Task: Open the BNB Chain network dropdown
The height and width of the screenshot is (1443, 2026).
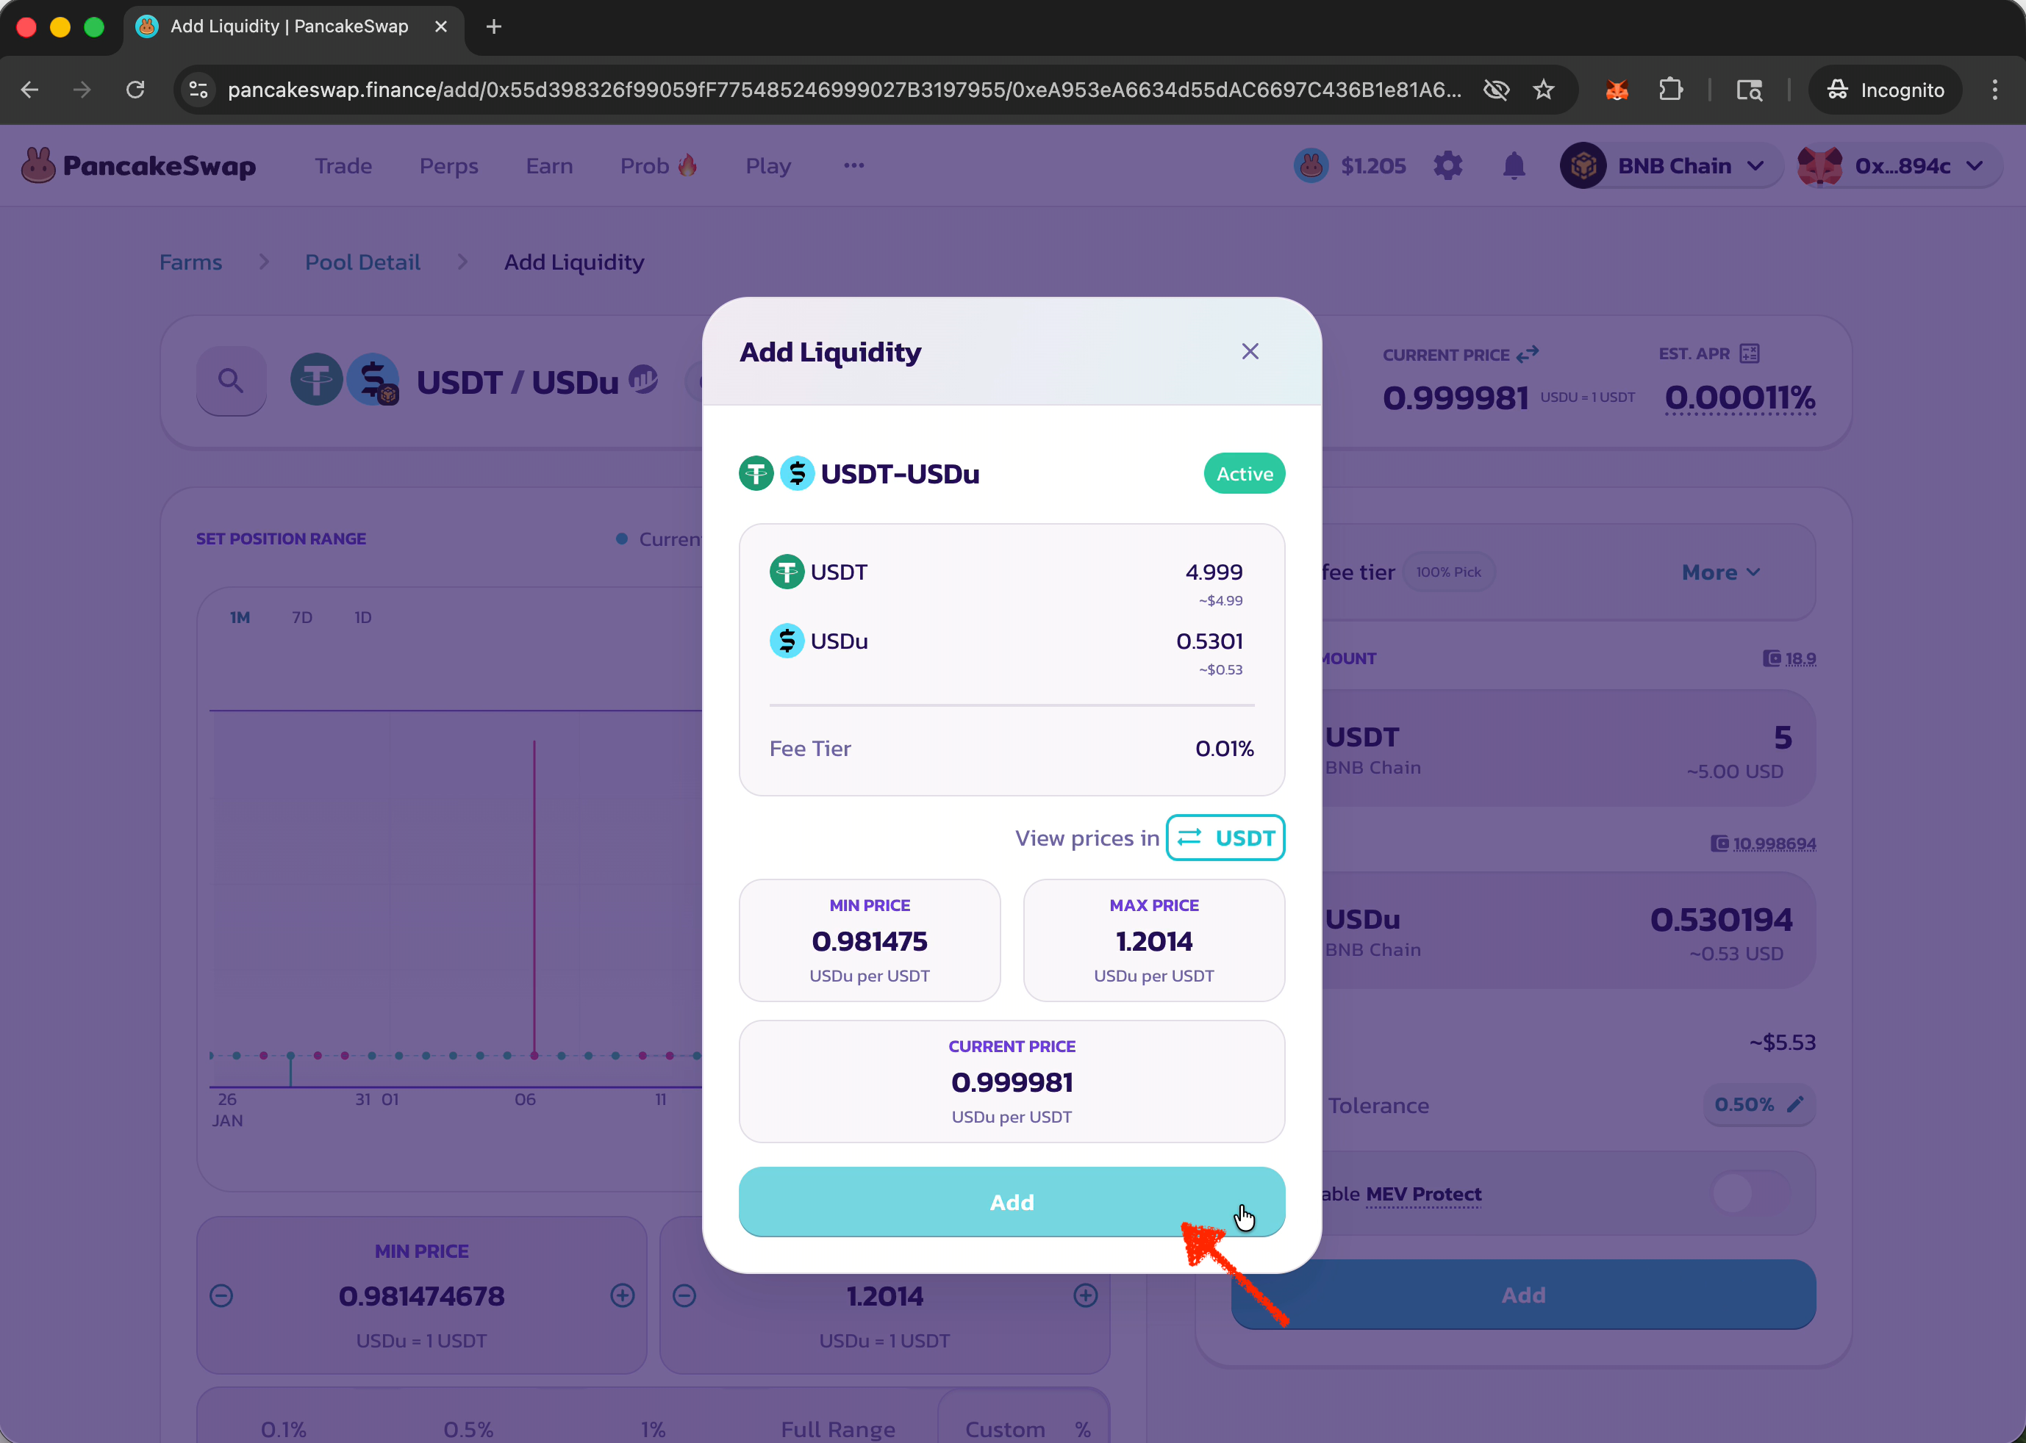Action: tap(1671, 166)
